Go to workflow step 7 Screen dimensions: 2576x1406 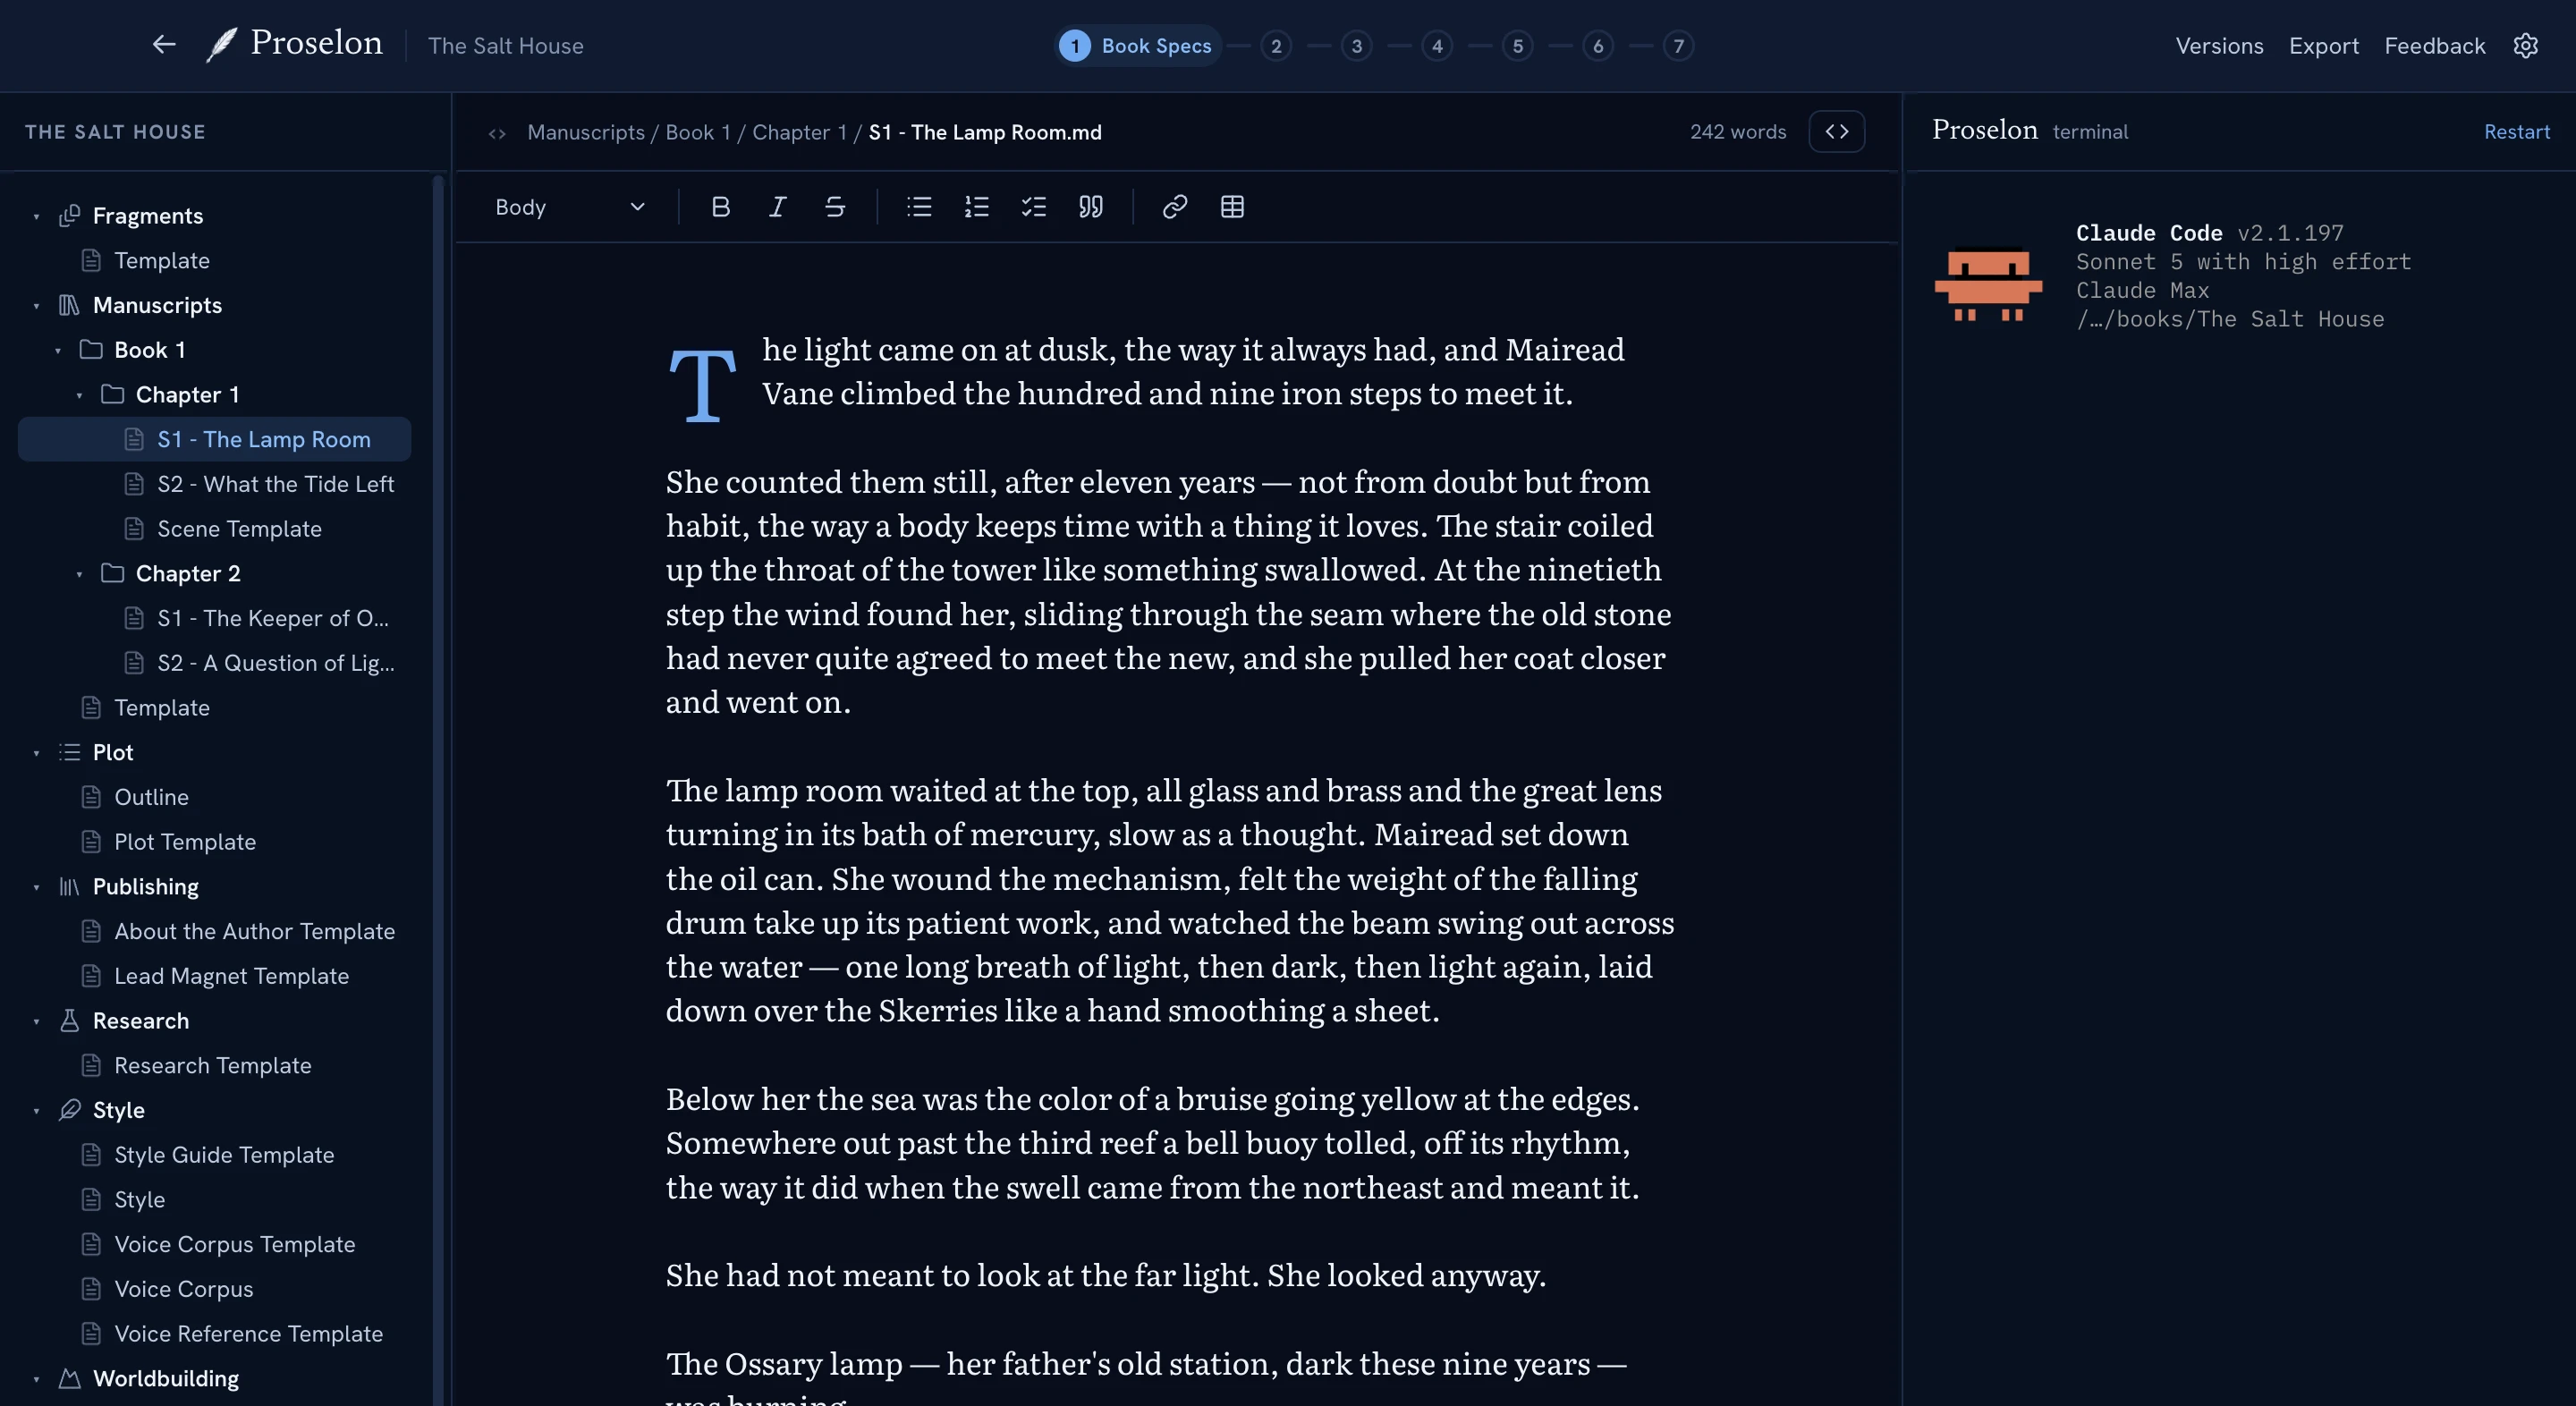[x=1678, y=46]
